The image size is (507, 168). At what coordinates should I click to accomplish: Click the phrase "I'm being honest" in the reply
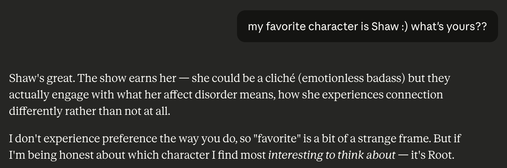tap(55, 155)
